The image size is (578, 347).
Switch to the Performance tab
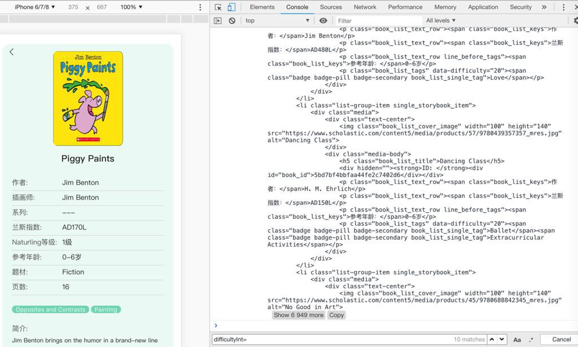point(405,7)
